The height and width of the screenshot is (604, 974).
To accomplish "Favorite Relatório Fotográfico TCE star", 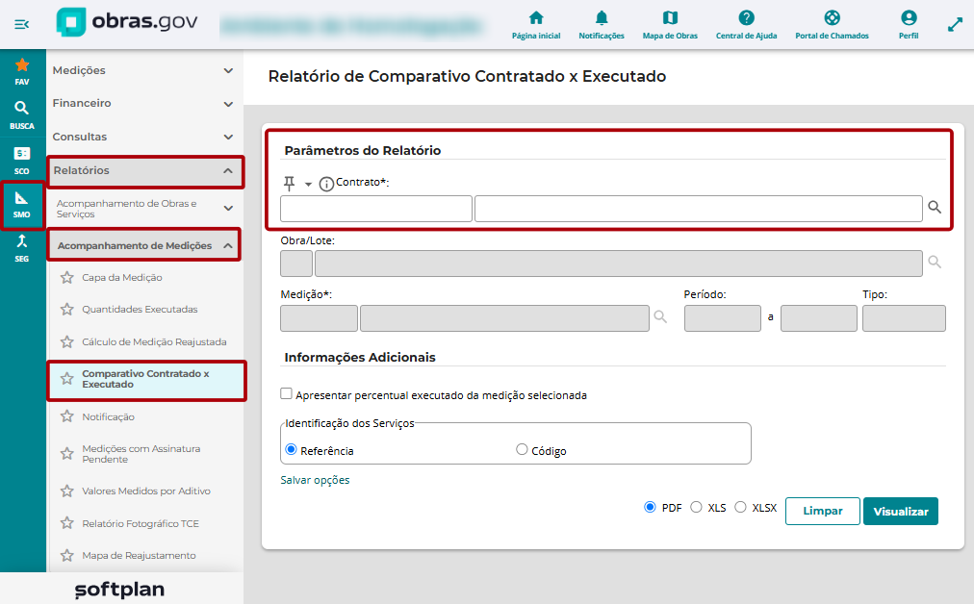I will point(67,523).
